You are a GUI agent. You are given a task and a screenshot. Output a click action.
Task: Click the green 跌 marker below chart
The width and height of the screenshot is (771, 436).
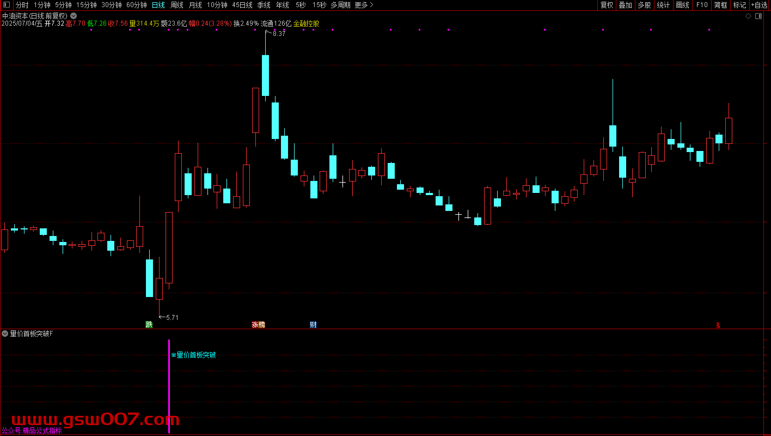(x=149, y=325)
